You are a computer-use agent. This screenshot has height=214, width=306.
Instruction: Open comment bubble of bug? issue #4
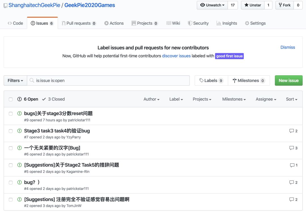293,182
